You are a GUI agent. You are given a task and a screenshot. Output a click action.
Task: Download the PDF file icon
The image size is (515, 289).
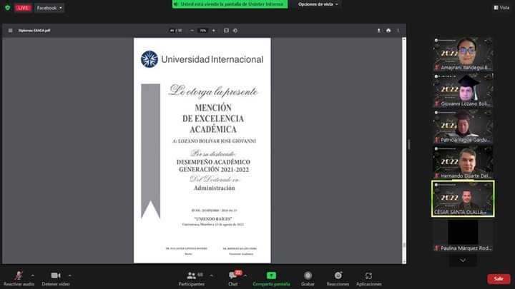tap(378, 31)
